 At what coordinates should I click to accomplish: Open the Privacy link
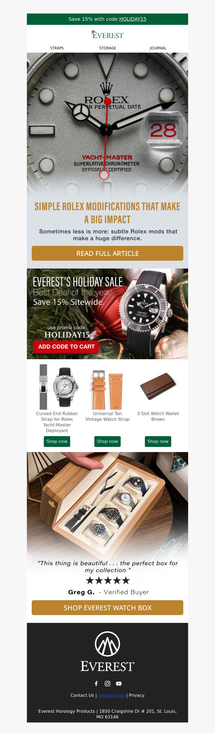click(x=137, y=695)
